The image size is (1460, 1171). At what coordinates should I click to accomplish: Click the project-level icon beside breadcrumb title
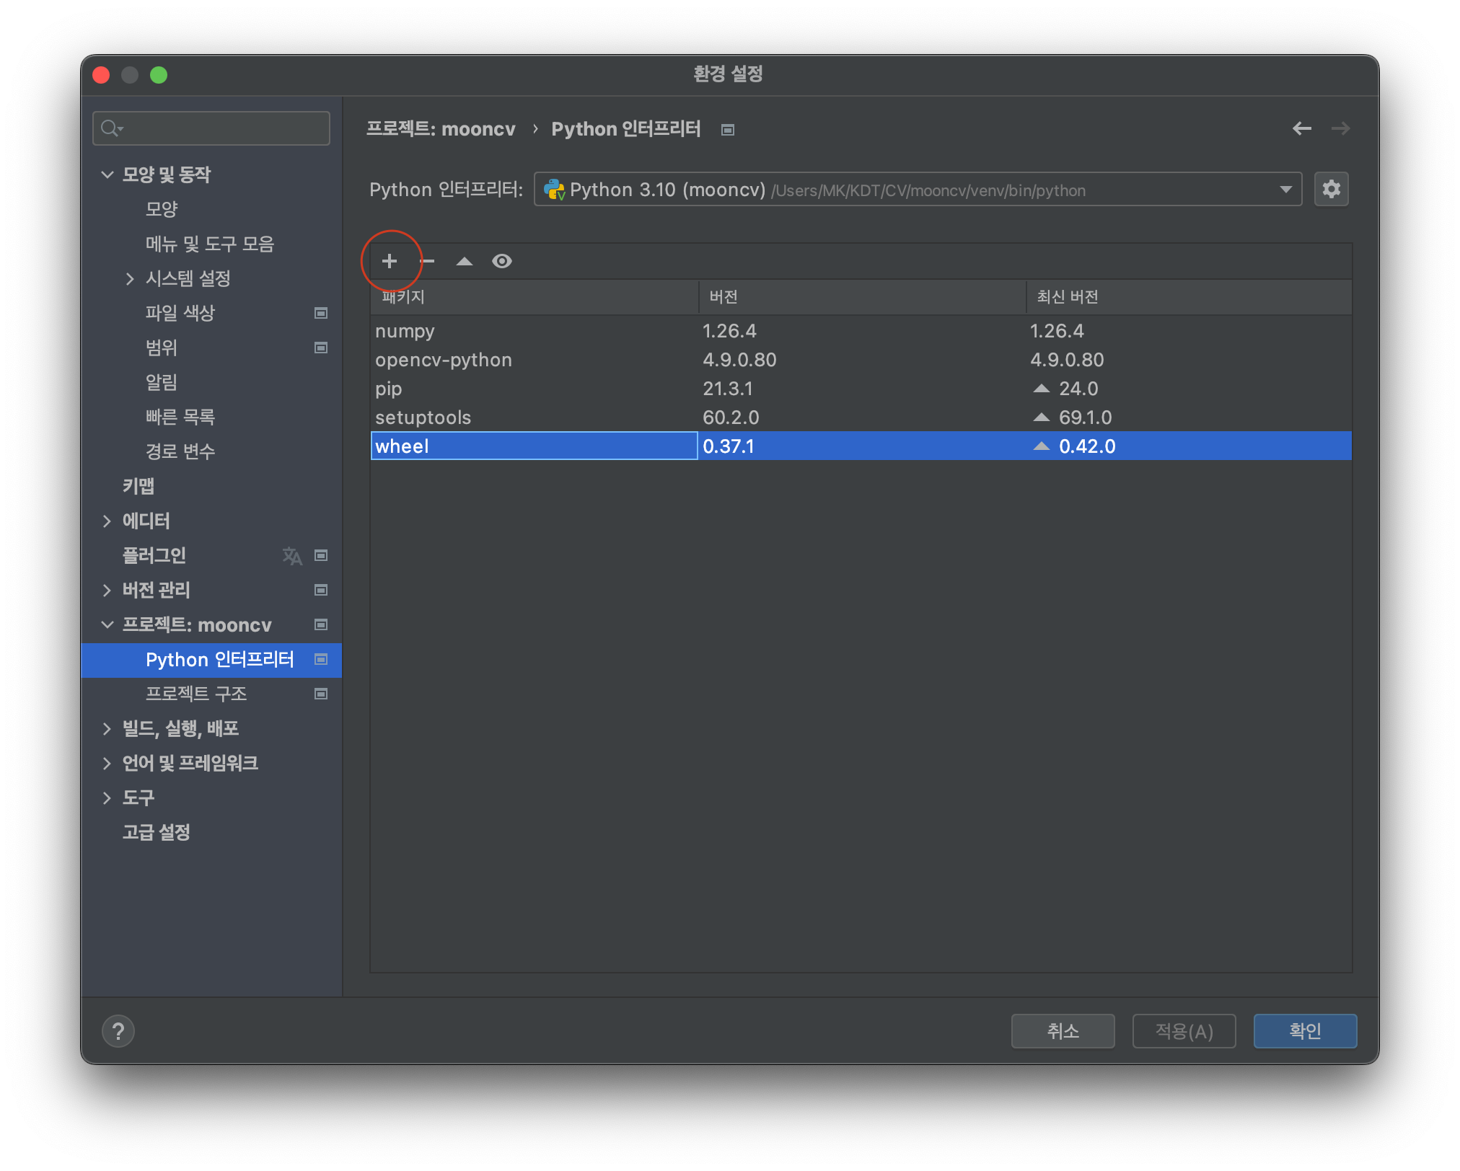click(728, 130)
